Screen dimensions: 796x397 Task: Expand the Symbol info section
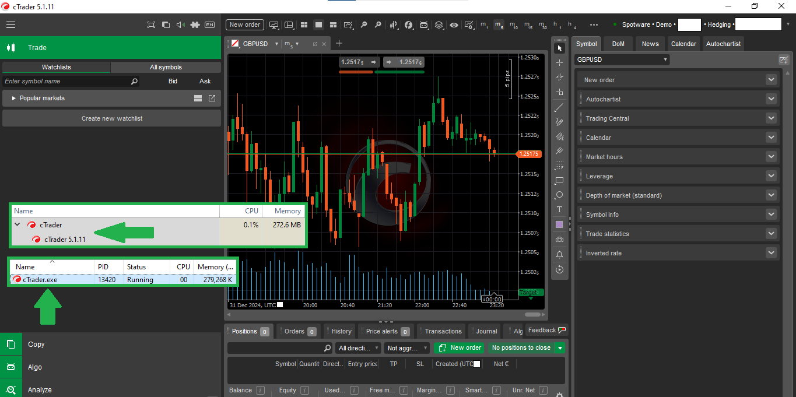pos(772,215)
